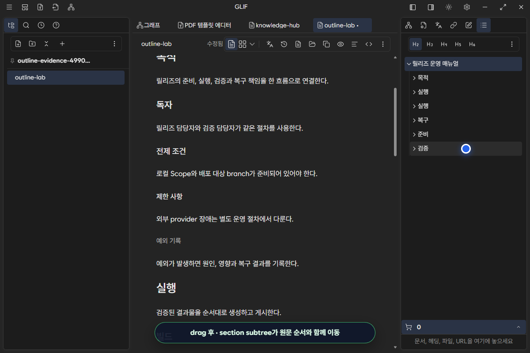This screenshot has width=530, height=353.
Task: Expand the 검증 outline section
Action: click(414, 148)
